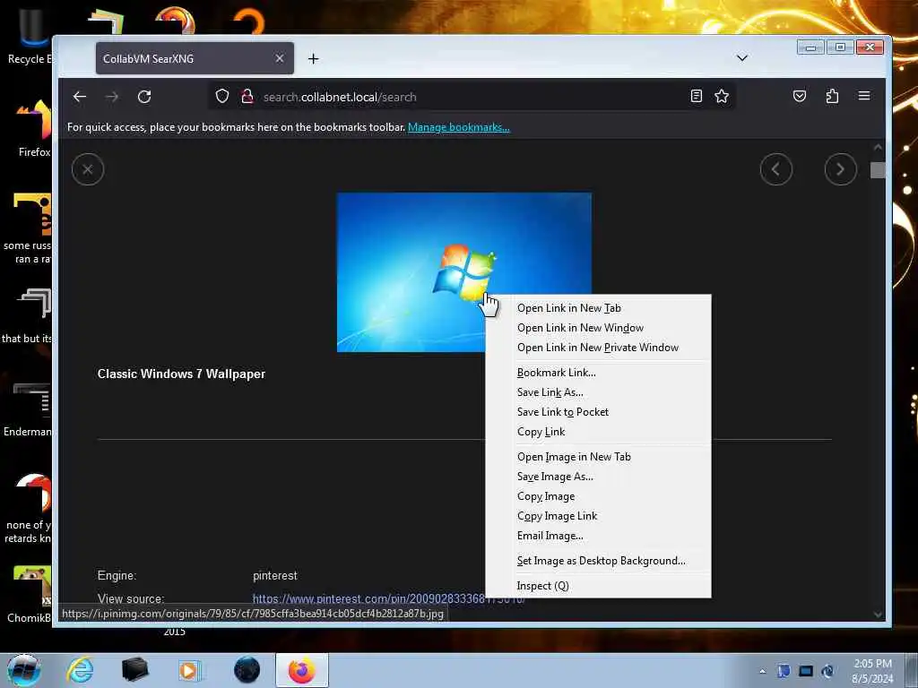Click the Firefox taskbar button
This screenshot has width=918, height=688.
[301, 670]
